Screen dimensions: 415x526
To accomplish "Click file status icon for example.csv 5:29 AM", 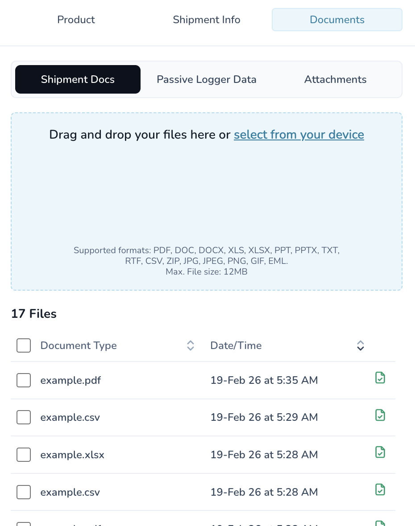I will coord(380,415).
